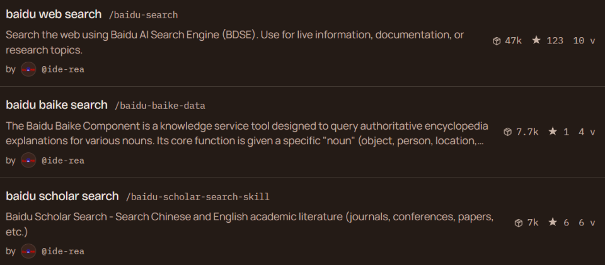Click the downloads cube icon for baidu scholar search
The image size is (605, 265).
coord(519,223)
